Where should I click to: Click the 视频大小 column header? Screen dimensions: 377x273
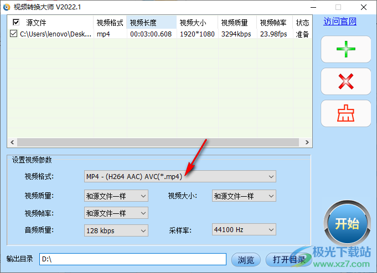[x=197, y=23]
